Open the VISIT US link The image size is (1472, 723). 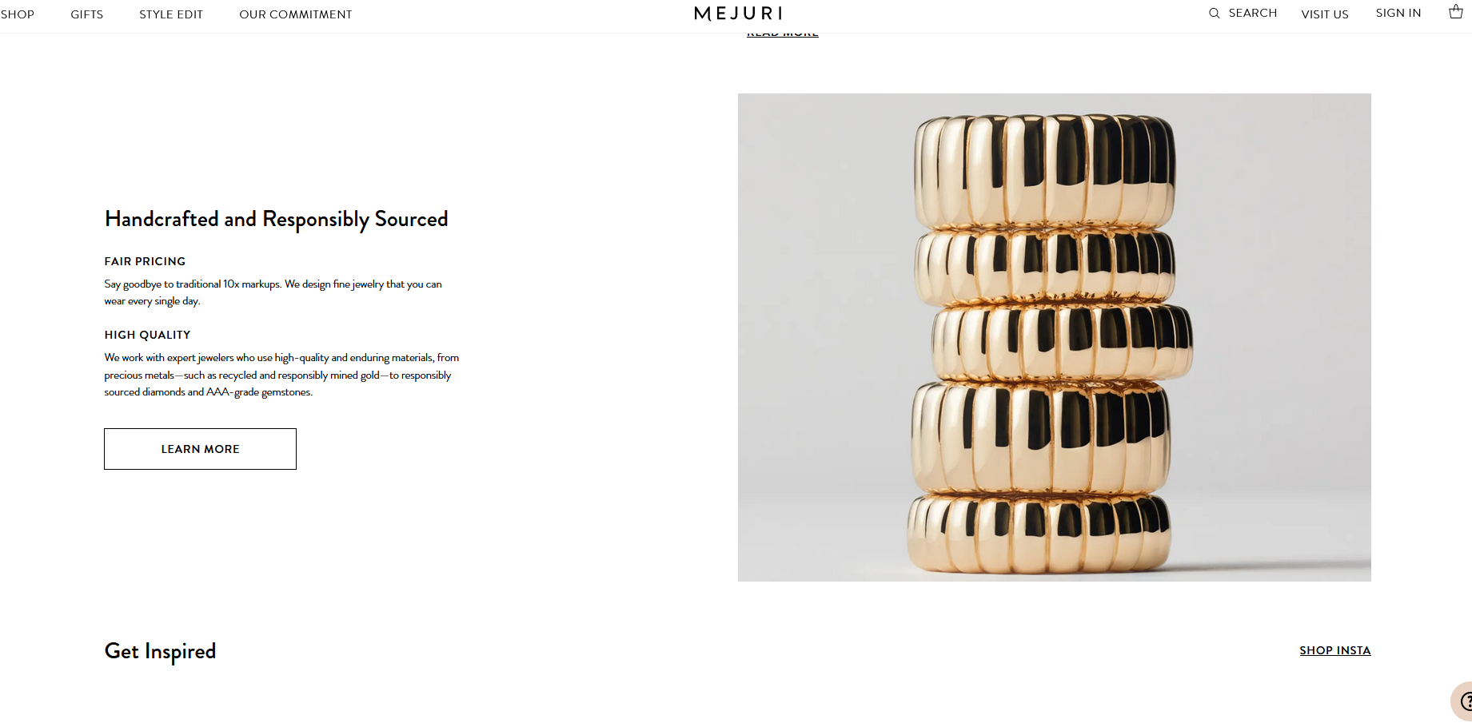click(x=1325, y=14)
